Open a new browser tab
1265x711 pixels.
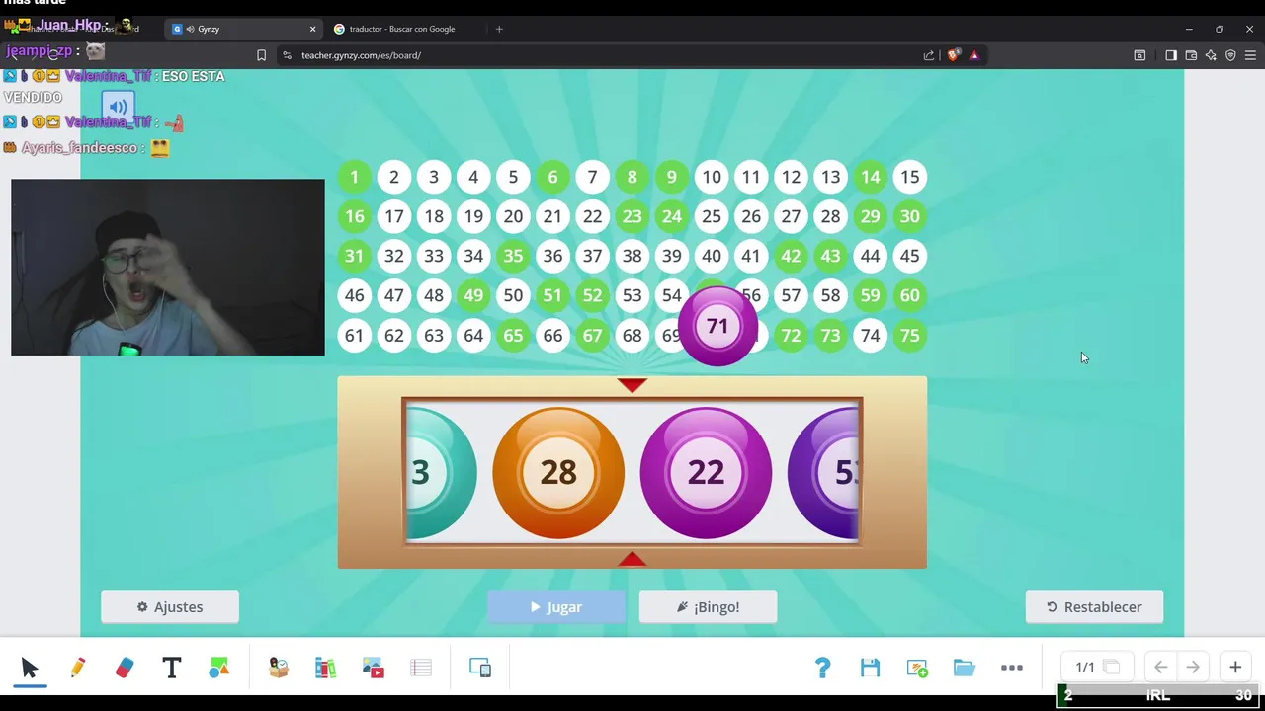pyautogui.click(x=499, y=29)
